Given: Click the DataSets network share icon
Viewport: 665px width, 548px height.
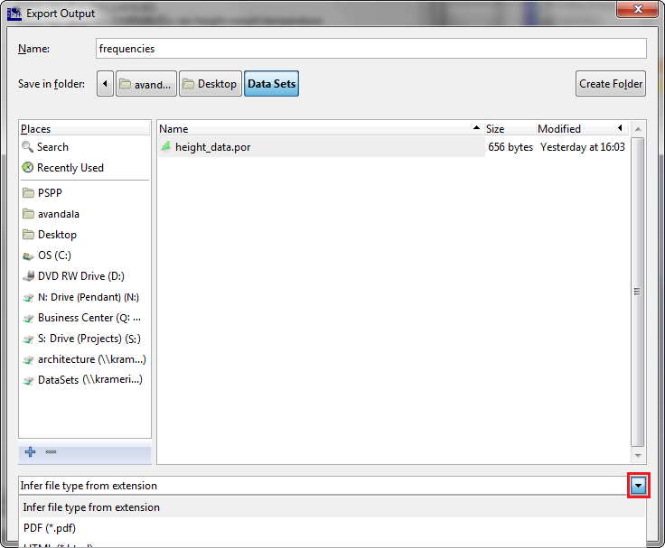Looking at the screenshot, I should tap(28, 380).
